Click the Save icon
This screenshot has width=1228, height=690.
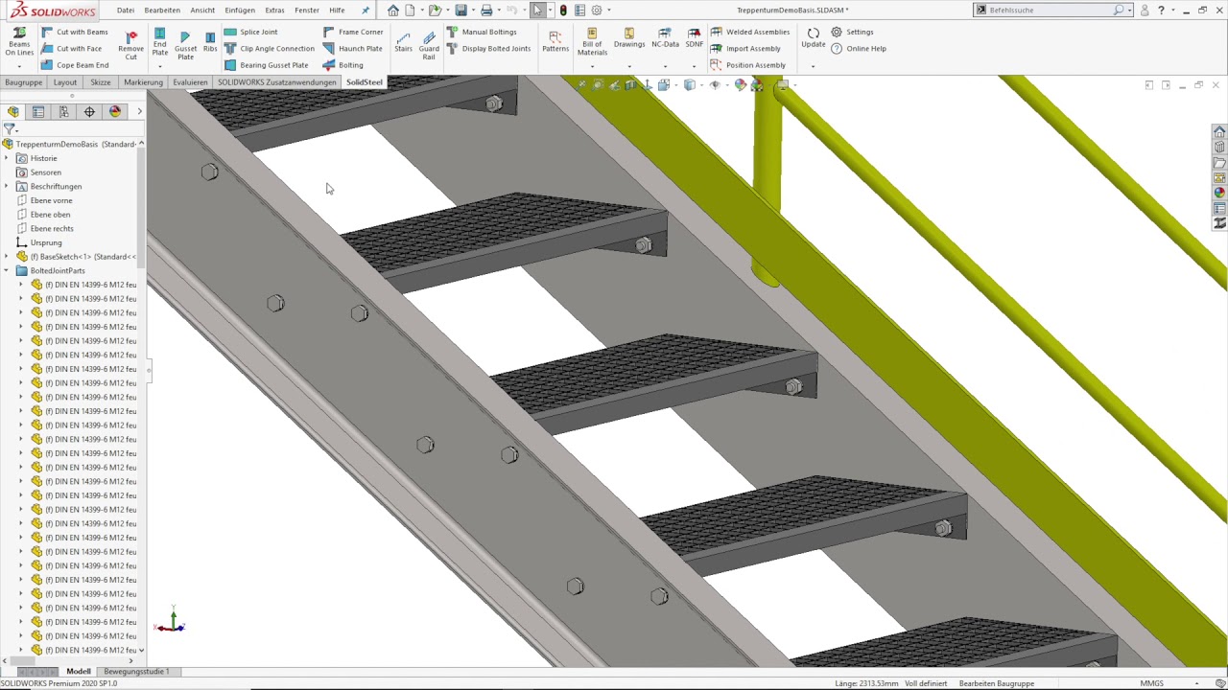coord(461,11)
